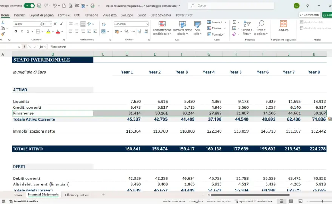The height and width of the screenshot is (204, 332).
Task: Open Formatta come tabella gallery
Action: coord(182,28)
